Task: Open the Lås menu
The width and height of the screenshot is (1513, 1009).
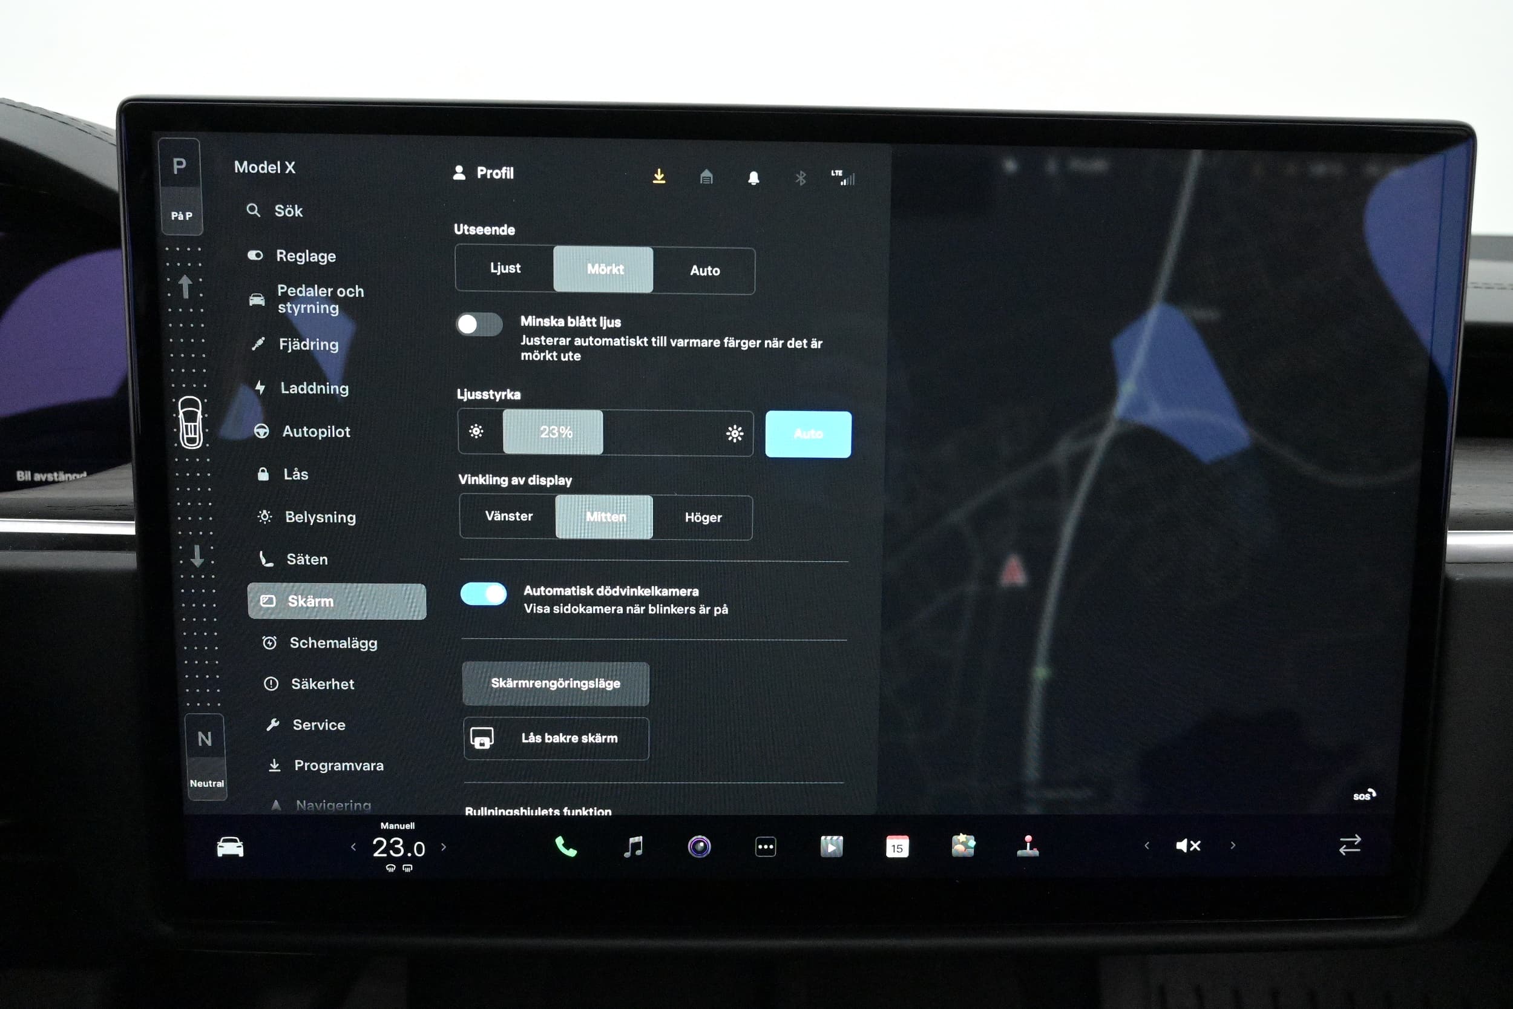Action: pyautogui.click(x=283, y=475)
